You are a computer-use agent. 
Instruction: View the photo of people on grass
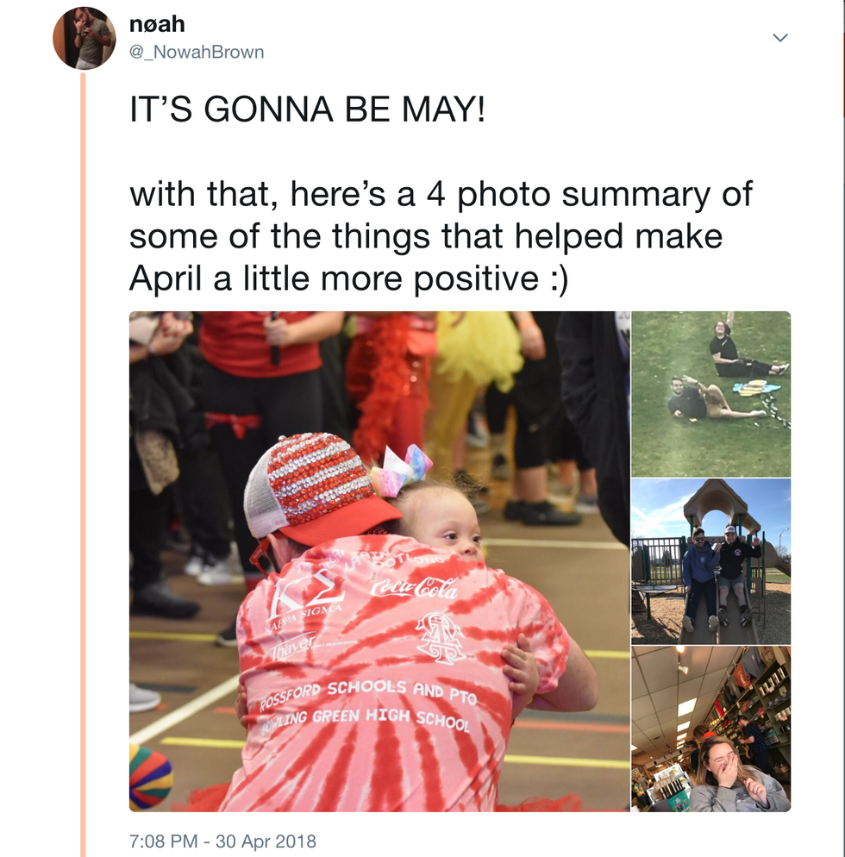click(x=710, y=393)
